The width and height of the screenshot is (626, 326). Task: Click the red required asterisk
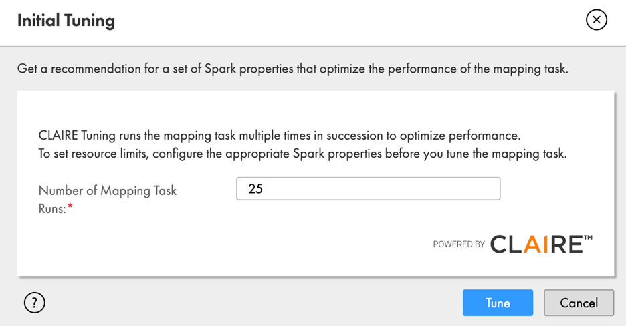(x=70, y=208)
